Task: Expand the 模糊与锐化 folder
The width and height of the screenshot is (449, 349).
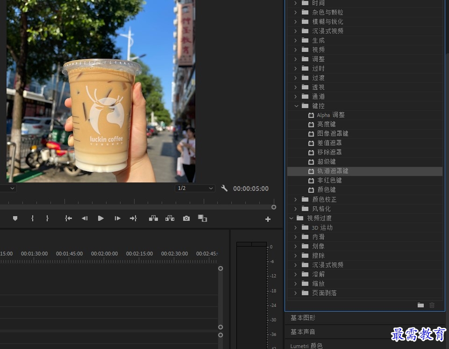Action: click(295, 22)
